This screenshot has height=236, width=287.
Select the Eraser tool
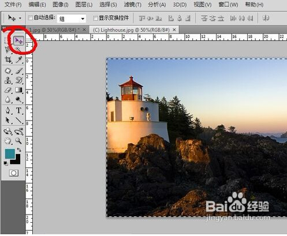pos(8,90)
